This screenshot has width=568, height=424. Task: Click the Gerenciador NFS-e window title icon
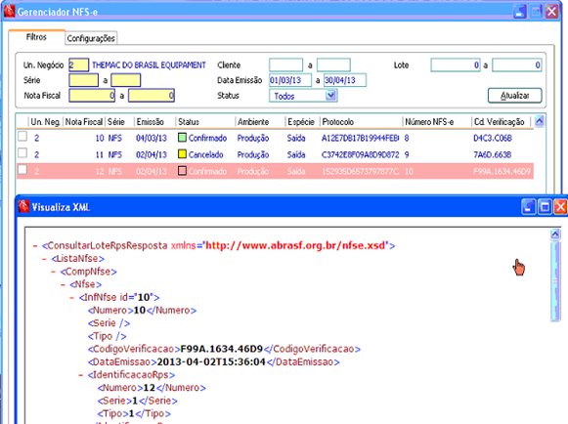pyautogui.click(x=9, y=11)
